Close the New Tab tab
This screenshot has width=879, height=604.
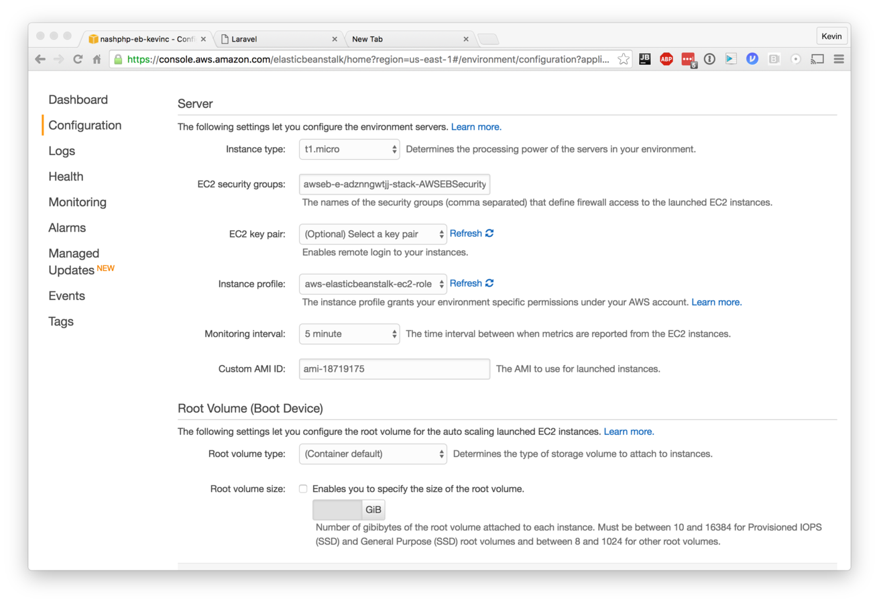point(466,39)
